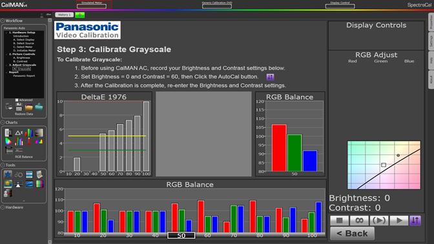Click the data list lines chart icon
The width and height of the screenshot is (434, 244).
tap(19, 150)
